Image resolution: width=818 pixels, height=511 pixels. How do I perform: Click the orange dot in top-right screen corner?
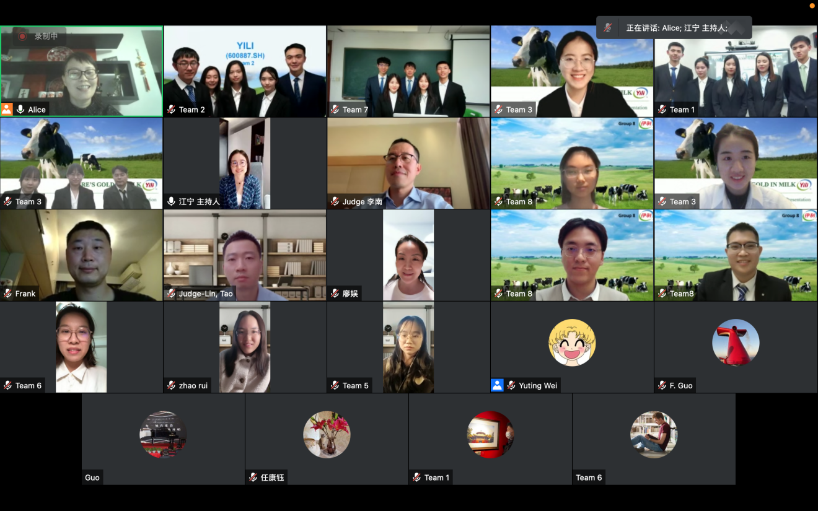[812, 6]
